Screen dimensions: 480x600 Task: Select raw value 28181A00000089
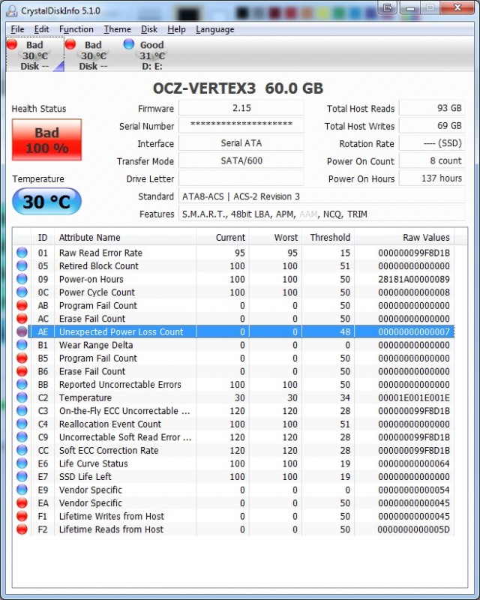pyautogui.click(x=414, y=279)
